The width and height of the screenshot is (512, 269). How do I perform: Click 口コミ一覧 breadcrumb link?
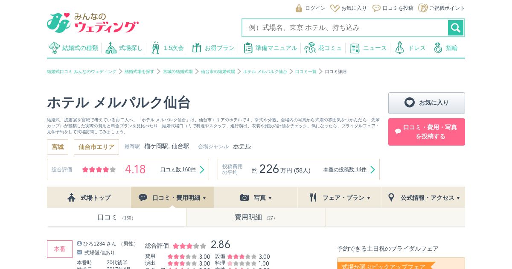tap(306, 72)
